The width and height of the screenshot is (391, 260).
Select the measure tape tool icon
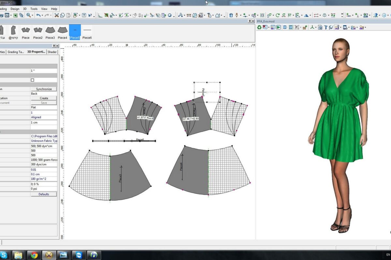coord(189,15)
